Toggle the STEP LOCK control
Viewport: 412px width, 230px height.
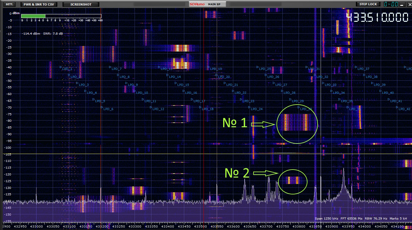click(x=368, y=4)
